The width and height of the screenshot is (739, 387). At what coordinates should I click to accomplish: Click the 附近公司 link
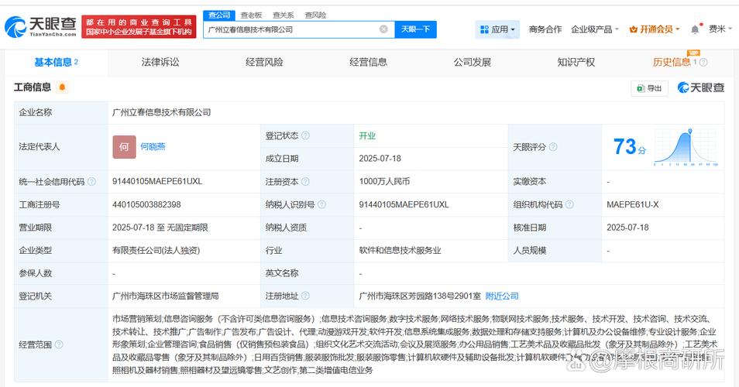pyautogui.click(x=502, y=296)
